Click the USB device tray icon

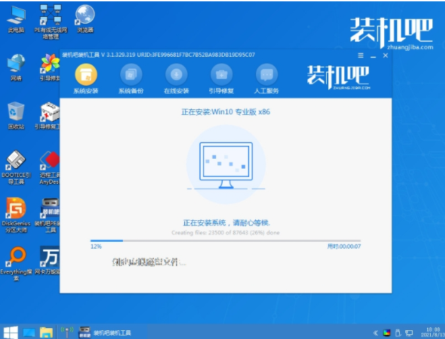(398, 333)
